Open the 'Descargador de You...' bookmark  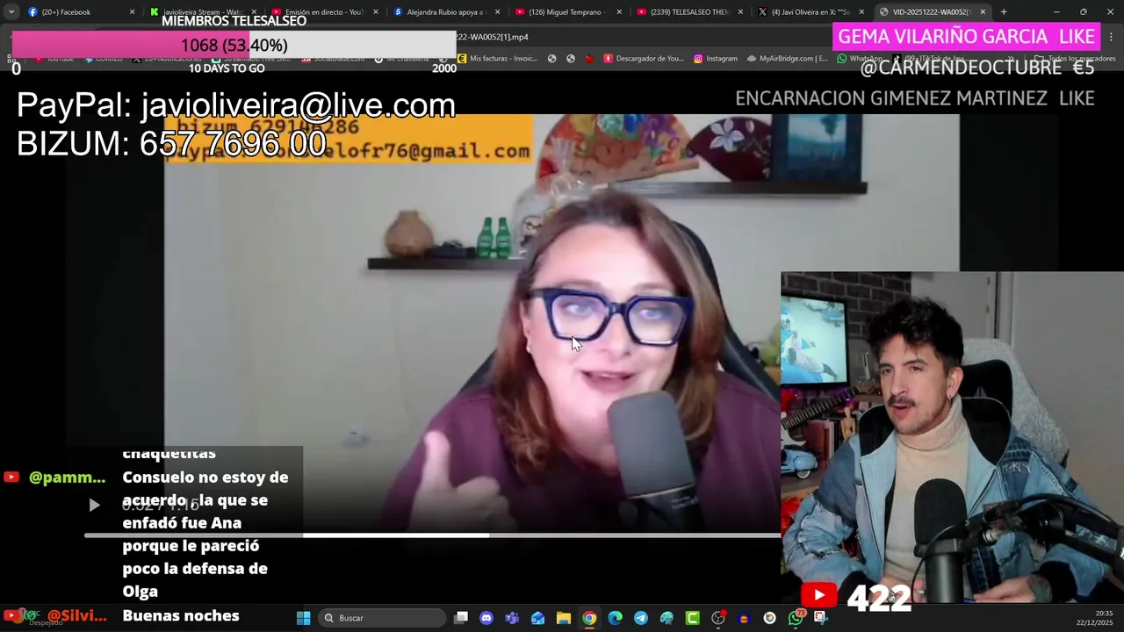coord(643,59)
